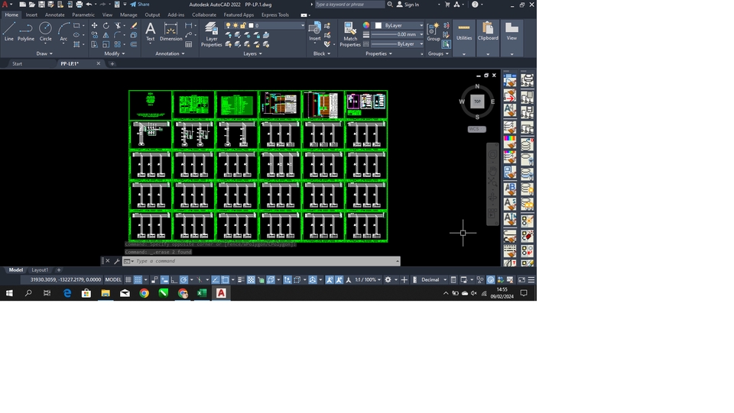Click the Text annotation tool
Viewport: 734px width, 413px height.
pos(151,32)
